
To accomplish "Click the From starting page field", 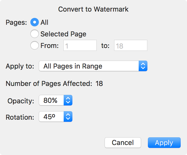I will pyautogui.click(x=80, y=46).
